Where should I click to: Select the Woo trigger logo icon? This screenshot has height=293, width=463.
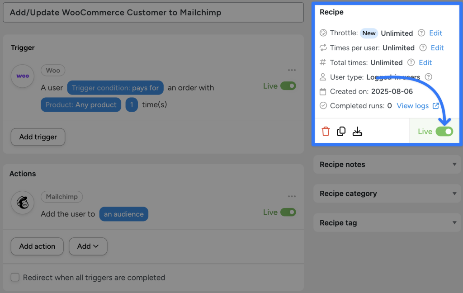coord(22,76)
